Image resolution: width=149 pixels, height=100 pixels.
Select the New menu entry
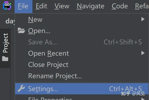pos(82,19)
